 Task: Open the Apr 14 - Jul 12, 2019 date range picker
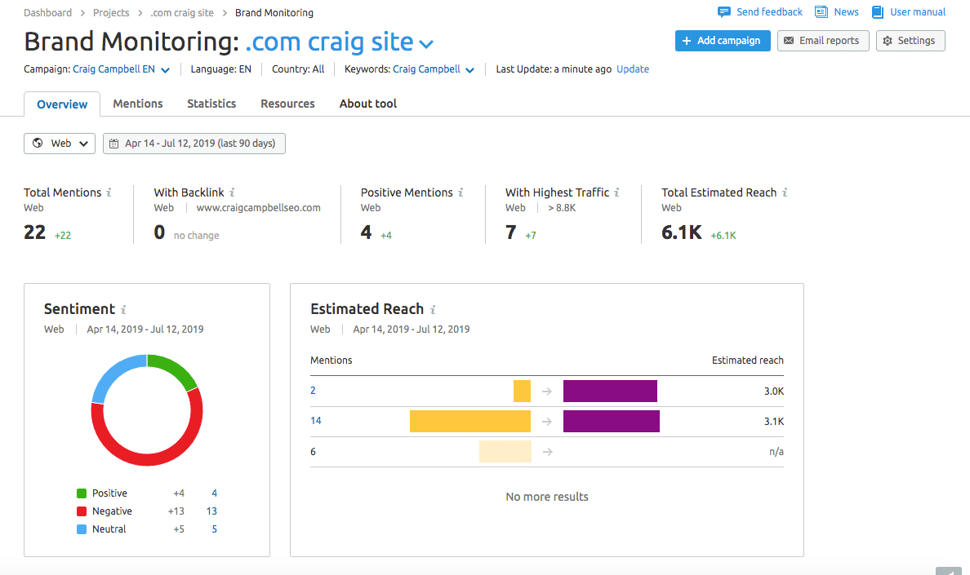pyautogui.click(x=194, y=144)
